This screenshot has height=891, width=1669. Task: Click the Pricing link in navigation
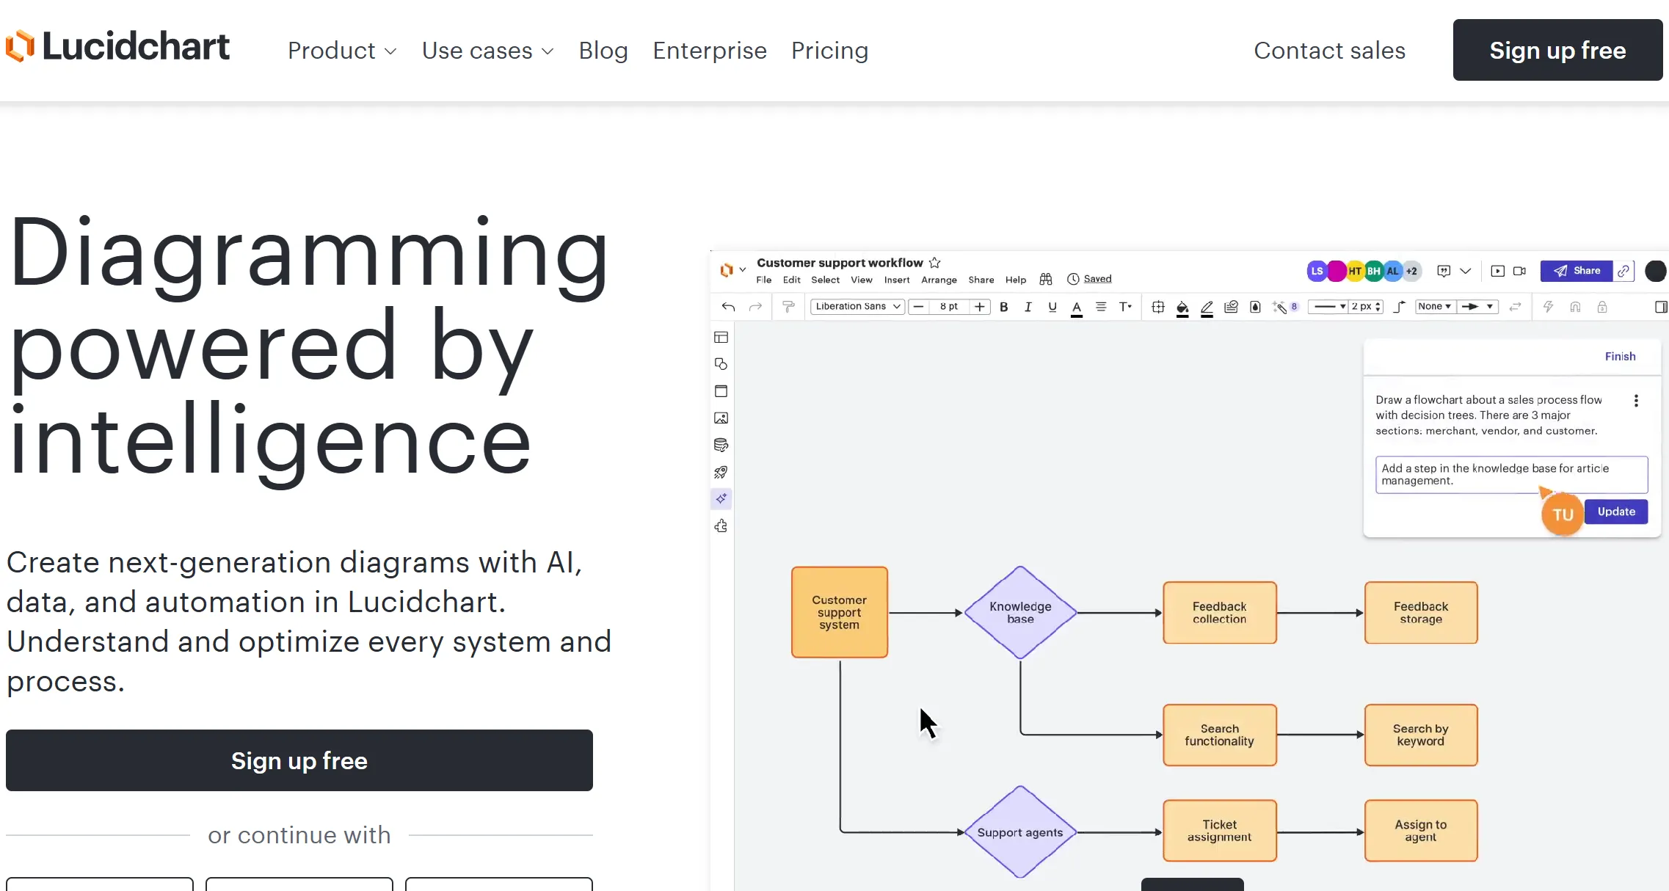pyautogui.click(x=829, y=51)
